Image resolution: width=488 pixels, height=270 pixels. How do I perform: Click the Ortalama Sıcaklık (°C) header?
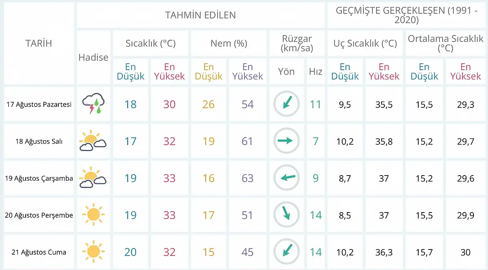(x=445, y=43)
